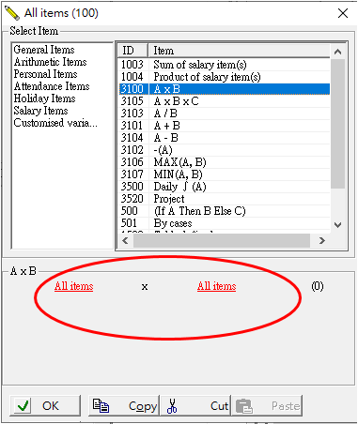
Task: Click the (0) value text
Action: [x=318, y=286]
